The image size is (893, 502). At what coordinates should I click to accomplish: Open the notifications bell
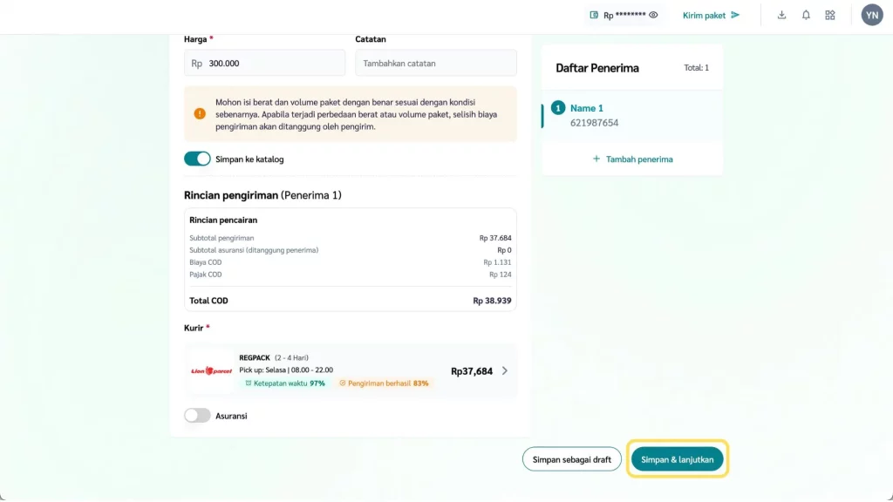pyautogui.click(x=806, y=15)
